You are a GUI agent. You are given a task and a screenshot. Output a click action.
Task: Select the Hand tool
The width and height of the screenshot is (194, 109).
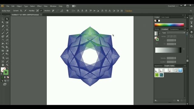[3, 65]
